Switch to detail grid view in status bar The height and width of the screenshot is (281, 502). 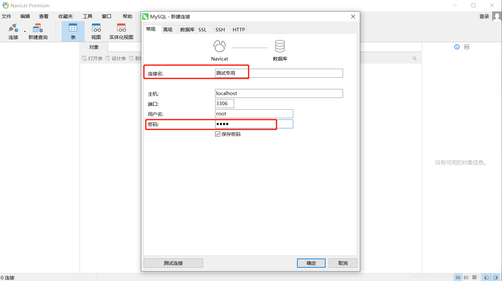click(x=474, y=278)
